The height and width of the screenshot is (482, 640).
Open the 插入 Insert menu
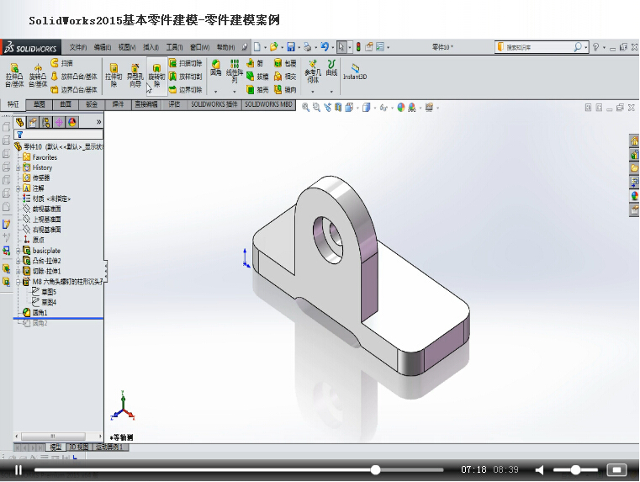point(151,47)
